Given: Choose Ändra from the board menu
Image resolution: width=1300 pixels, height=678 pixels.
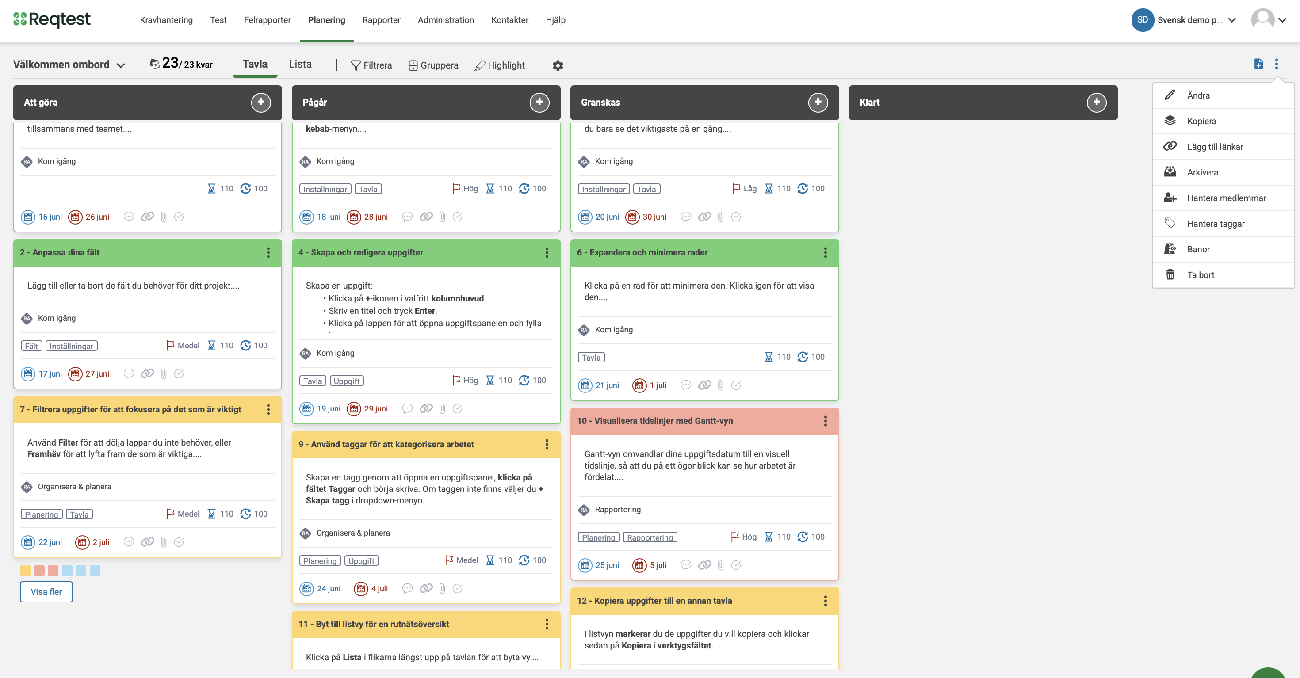Looking at the screenshot, I should pyautogui.click(x=1224, y=96).
